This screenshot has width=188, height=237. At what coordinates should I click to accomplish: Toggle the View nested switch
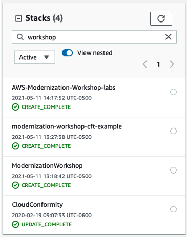tap(67, 53)
